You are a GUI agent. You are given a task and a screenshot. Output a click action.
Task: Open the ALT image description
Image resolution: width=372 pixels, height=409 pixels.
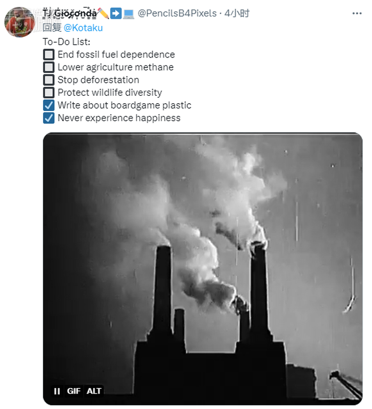(x=94, y=391)
